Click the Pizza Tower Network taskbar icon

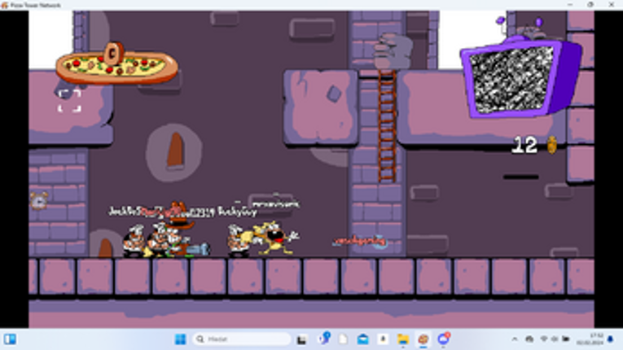(423, 339)
